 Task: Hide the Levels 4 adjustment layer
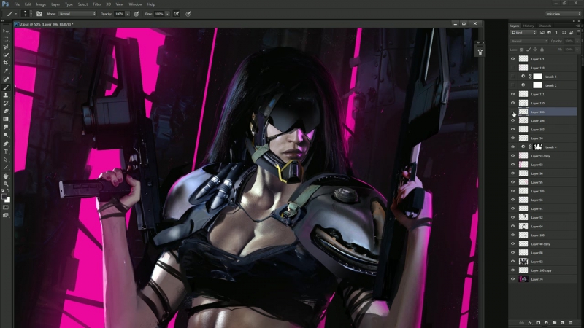pyautogui.click(x=513, y=147)
